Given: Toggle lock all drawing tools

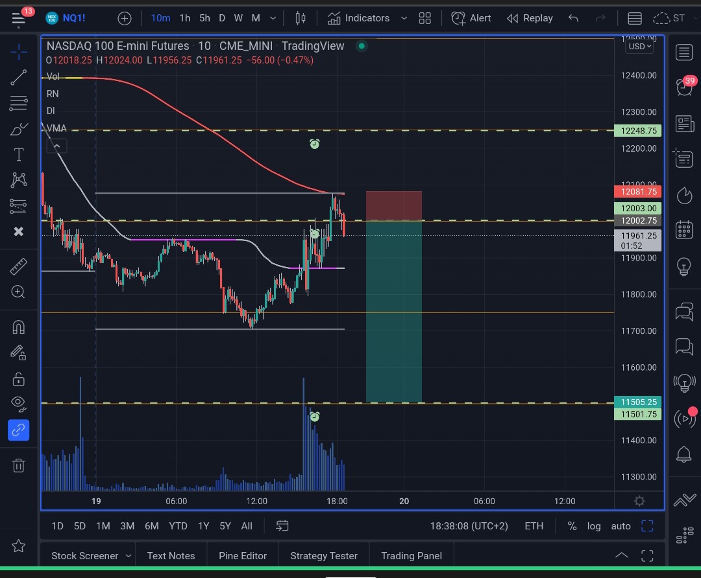Looking at the screenshot, I should click(x=18, y=379).
